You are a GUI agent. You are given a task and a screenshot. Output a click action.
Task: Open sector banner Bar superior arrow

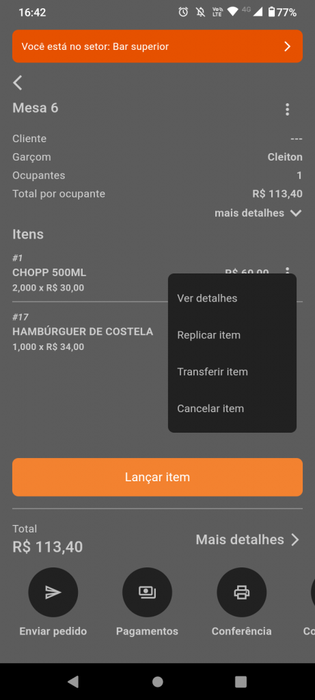click(x=288, y=46)
